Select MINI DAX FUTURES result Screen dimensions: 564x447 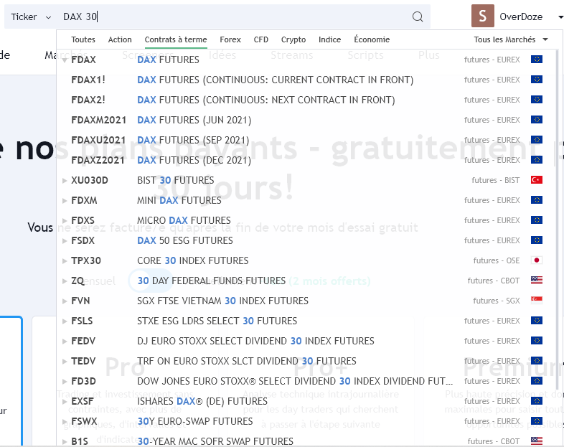pyautogui.click(x=306, y=201)
